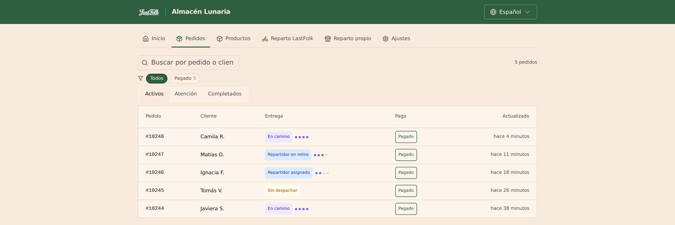
Task: Click the storefront icon for Reparto propio
Action: (x=327, y=38)
